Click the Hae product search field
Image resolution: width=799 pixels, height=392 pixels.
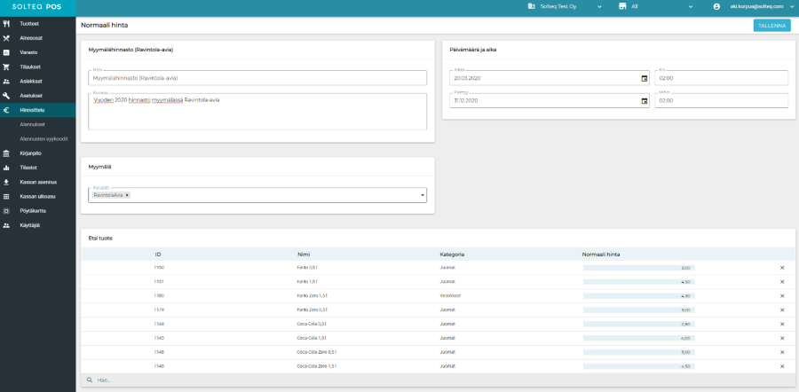point(266,380)
